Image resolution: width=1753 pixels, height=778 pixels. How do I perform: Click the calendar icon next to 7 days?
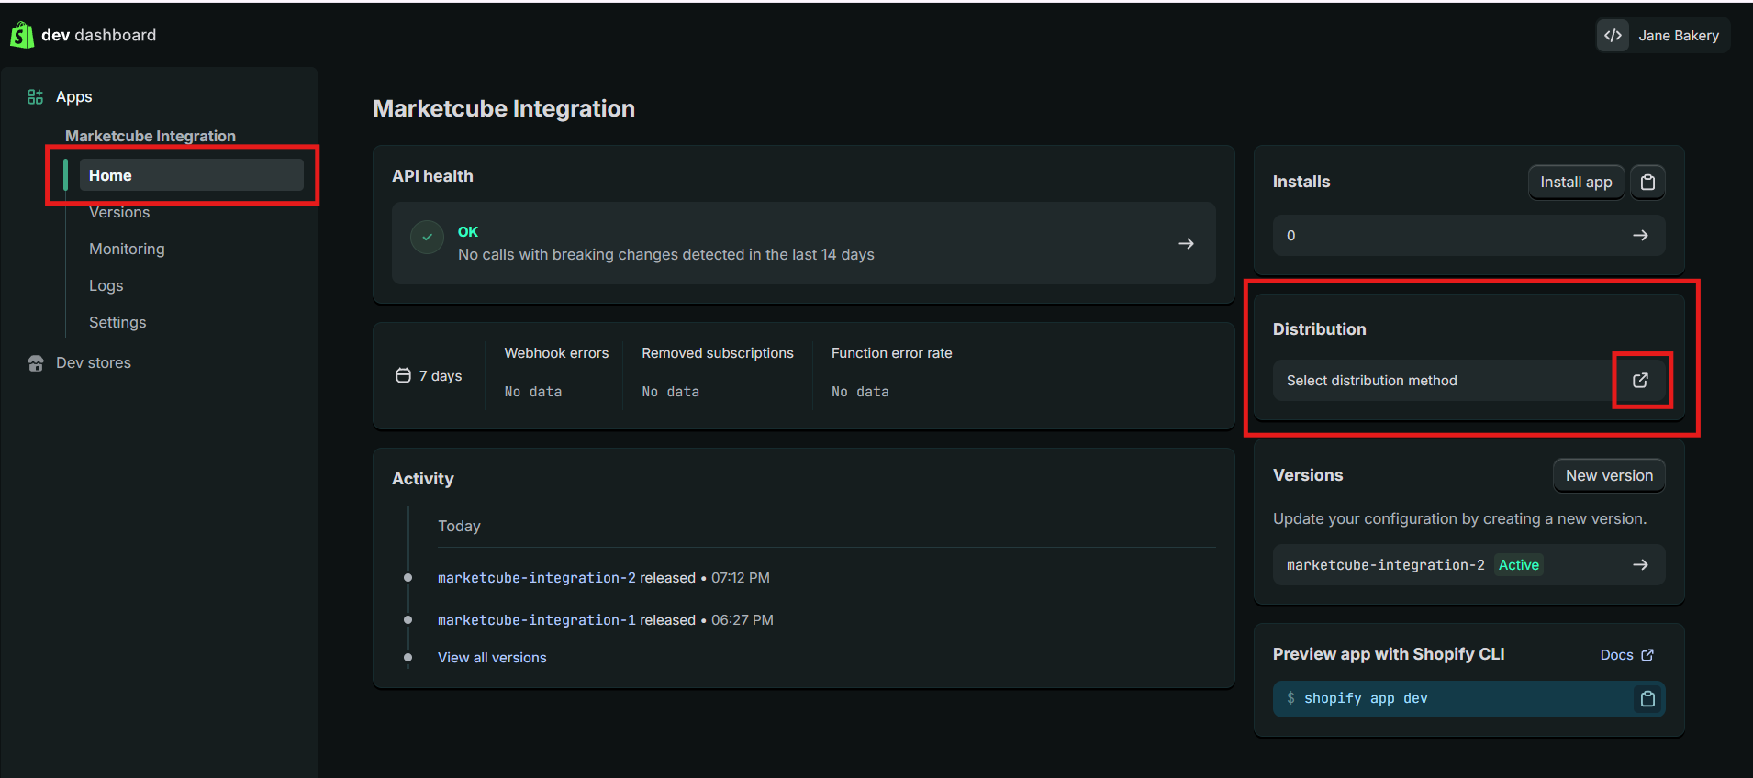pos(403,375)
